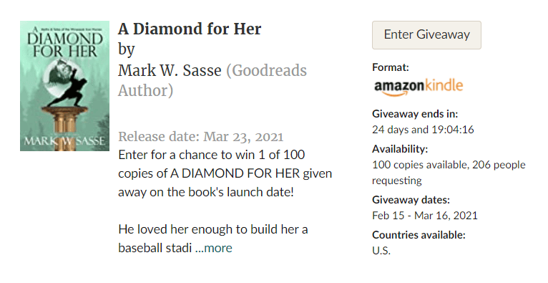This screenshot has height=283, width=548.
Task: Click the Goodreads Author label
Action: click(212, 80)
